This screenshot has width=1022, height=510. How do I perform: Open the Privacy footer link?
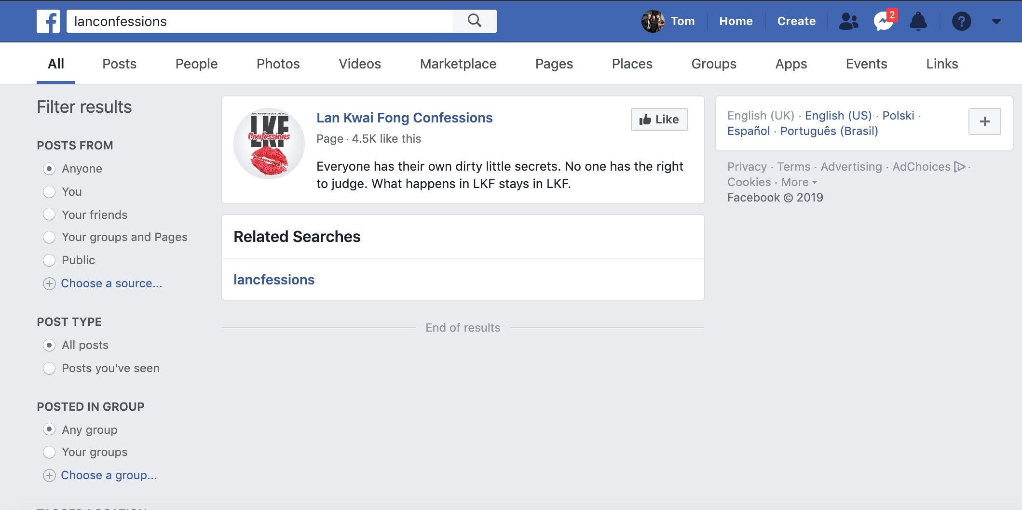click(747, 167)
